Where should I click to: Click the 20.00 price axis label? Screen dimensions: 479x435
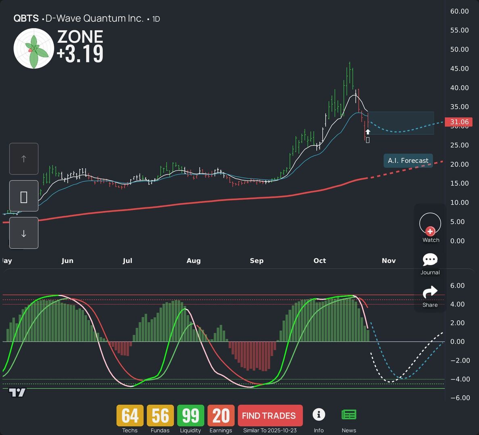pyautogui.click(x=460, y=164)
